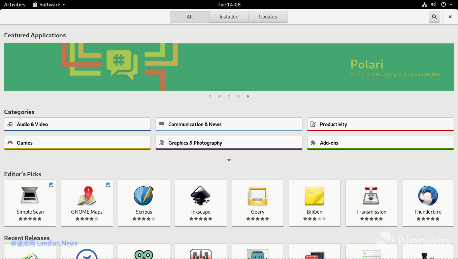Click star rating under Bijiben
458x259 pixels.
pos(315,219)
